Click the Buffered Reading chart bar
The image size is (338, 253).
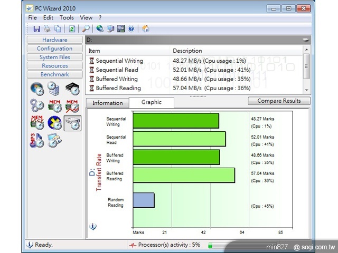point(184,176)
